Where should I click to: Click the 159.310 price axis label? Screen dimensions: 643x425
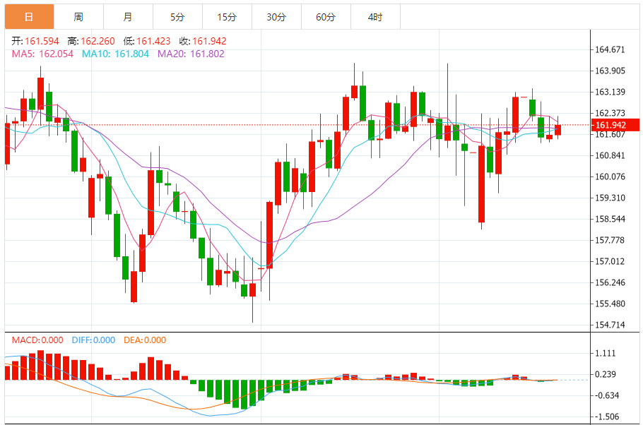pyautogui.click(x=610, y=198)
